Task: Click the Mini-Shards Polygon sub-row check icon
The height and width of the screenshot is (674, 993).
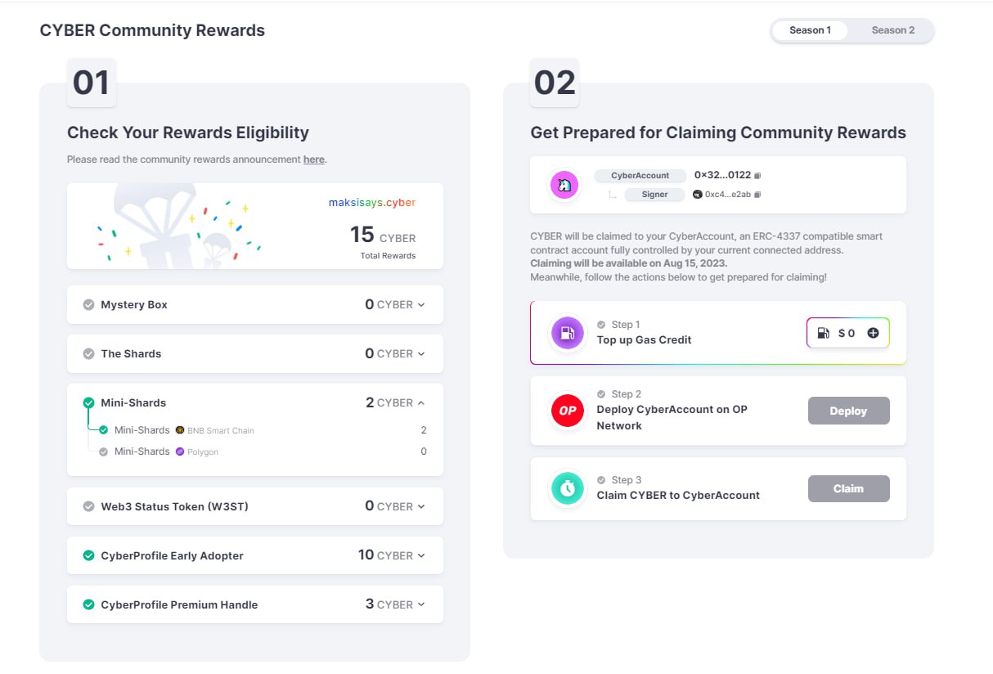Action: click(103, 452)
